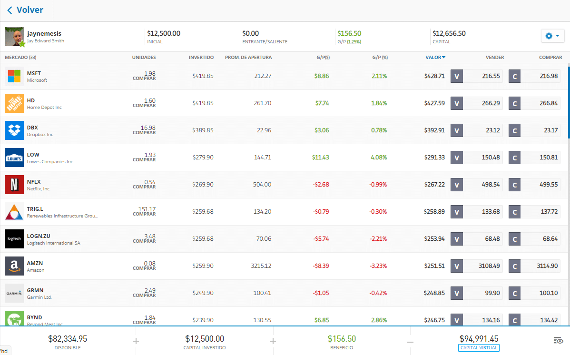Buy DBX with the C button

514,130
